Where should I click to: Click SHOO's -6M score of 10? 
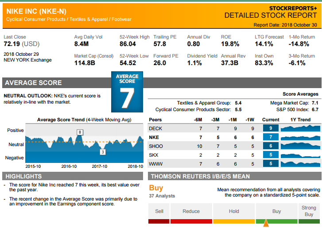click(199, 147)
